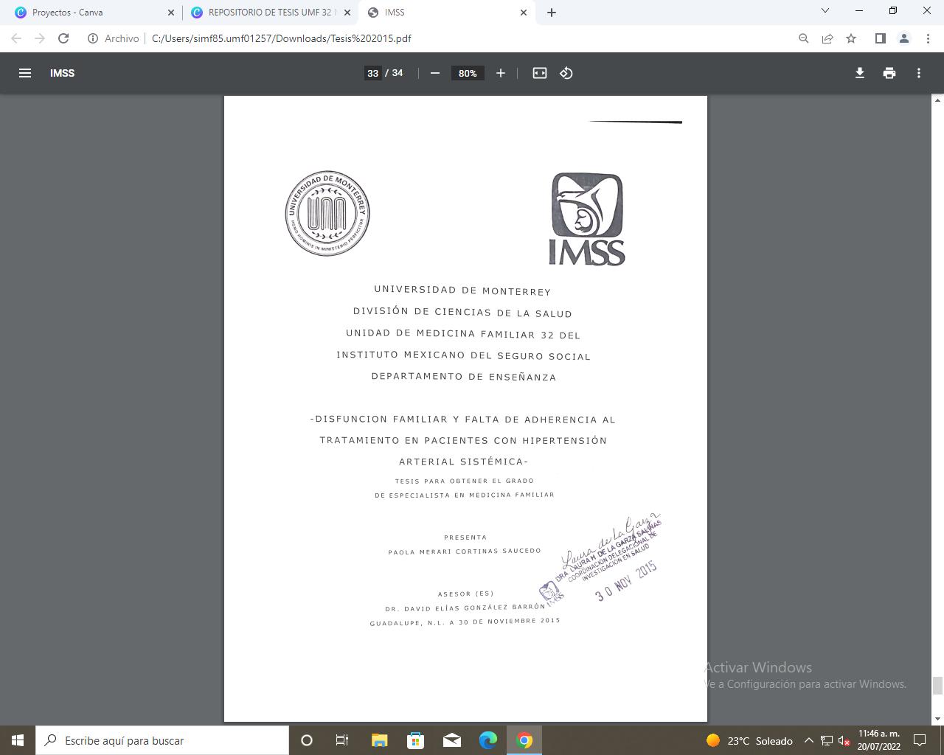Click the author name PAOLA MERARI CORTINAS SAUCEDO
944x755 pixels.
[x=465, y=551]
